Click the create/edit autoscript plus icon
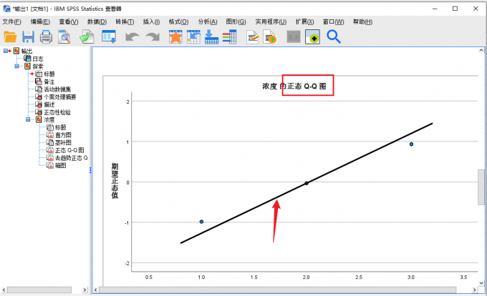 click(x=312, y=37)
